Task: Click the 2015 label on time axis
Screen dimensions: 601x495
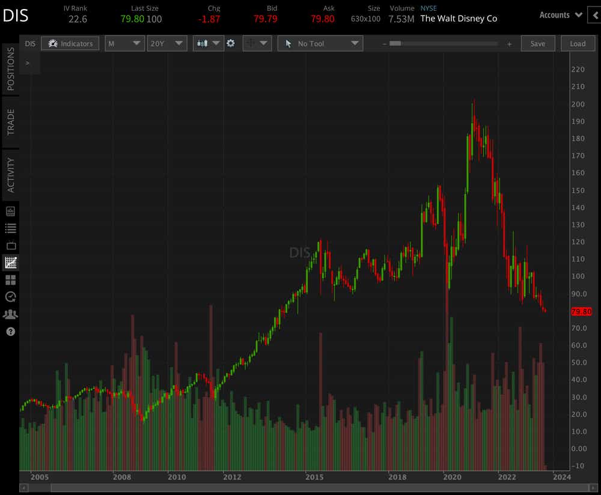Action: (x=315, y=477)
